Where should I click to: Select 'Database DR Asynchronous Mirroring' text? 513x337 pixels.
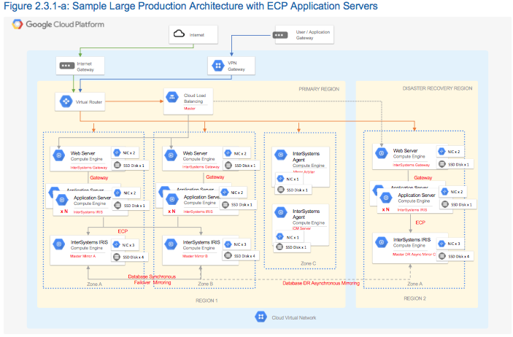coord(321,283)
